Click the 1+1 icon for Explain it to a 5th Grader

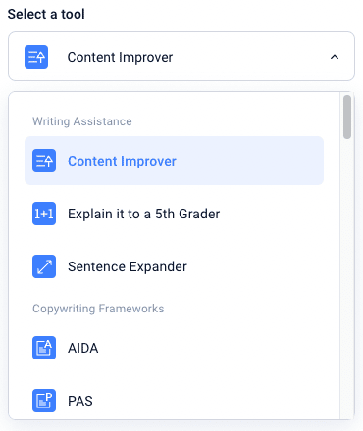click(x=44, y=214)
